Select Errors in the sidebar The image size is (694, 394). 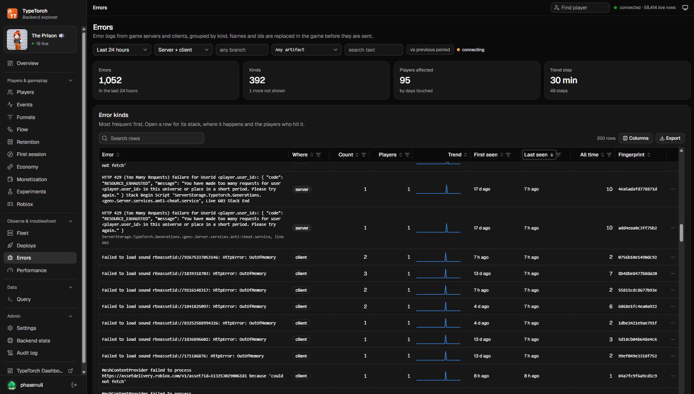40,258
